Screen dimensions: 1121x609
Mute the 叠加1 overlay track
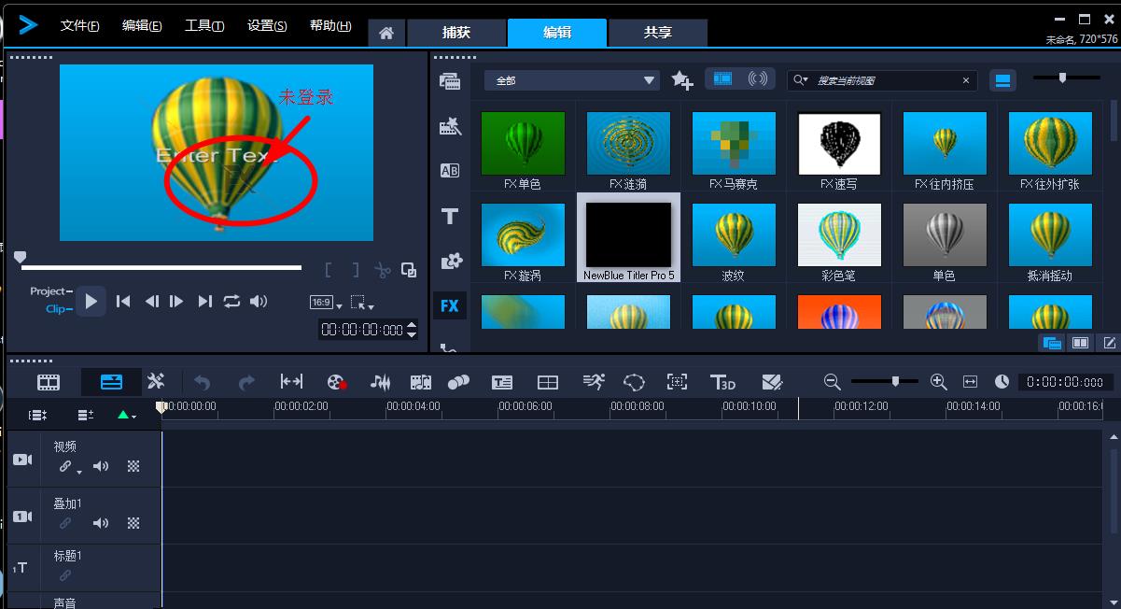pos(101,523)
